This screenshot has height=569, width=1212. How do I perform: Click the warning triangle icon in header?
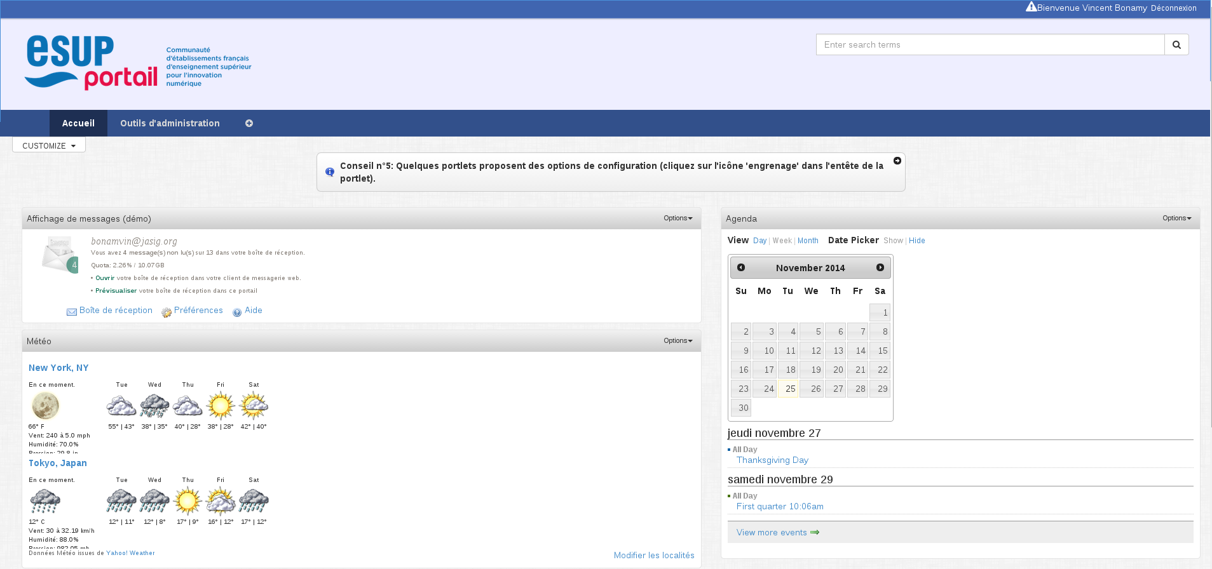(x=1031, y=7)
